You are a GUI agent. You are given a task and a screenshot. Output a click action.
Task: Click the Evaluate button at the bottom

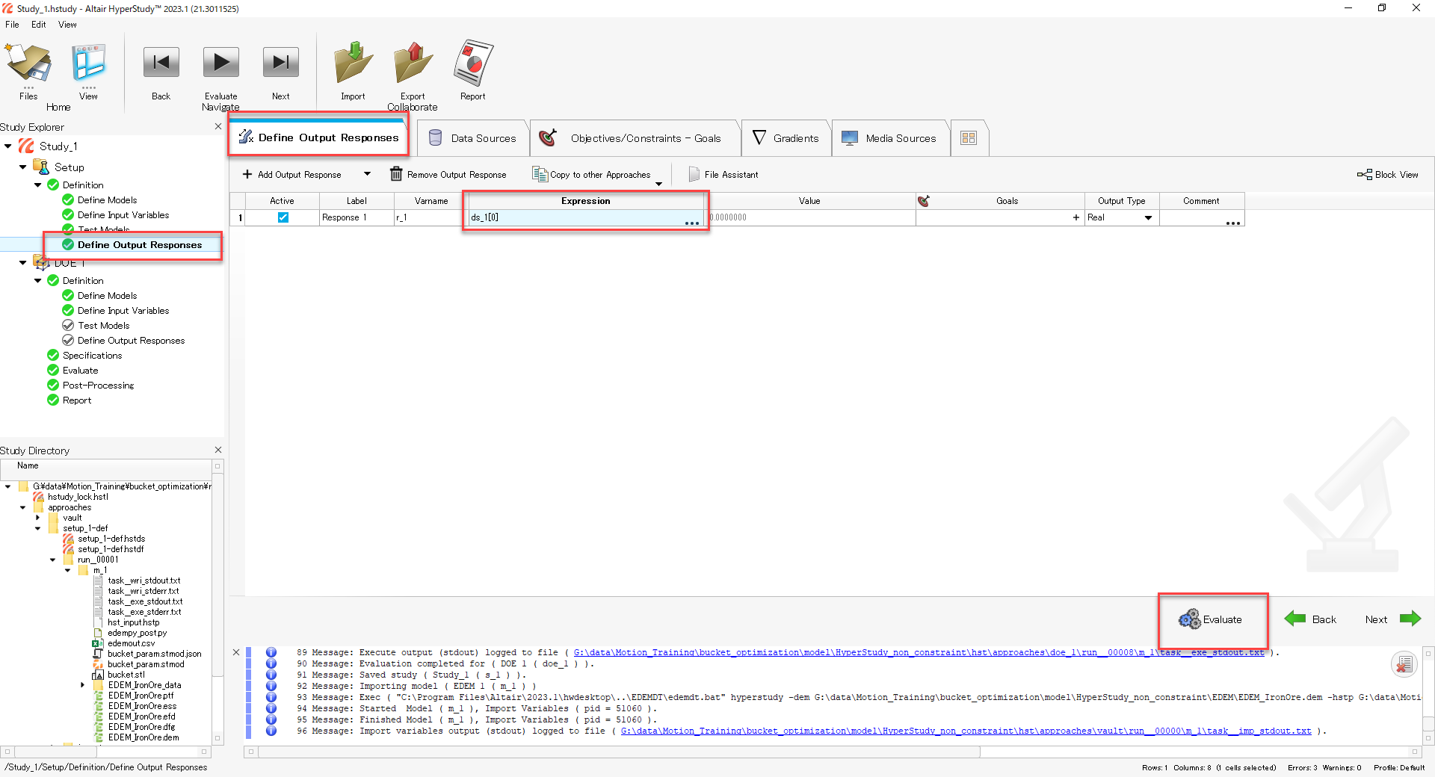point(1211,619)
